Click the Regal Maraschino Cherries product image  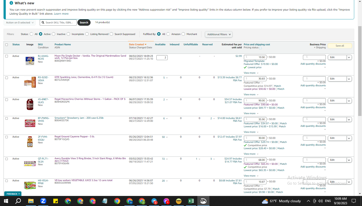[x=30, y=104]
